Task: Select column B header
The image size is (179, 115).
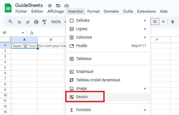Action: coord(51,40)
